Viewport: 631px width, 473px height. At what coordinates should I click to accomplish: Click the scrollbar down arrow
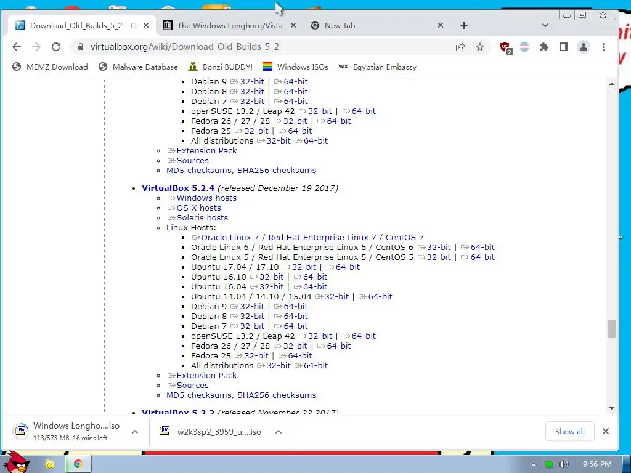(x=611, y=408)
